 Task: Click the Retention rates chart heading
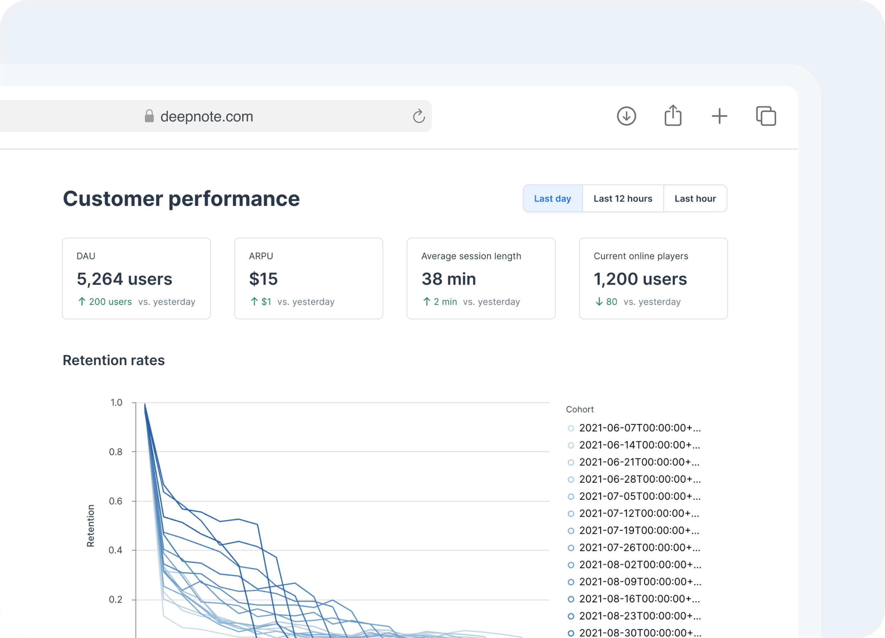coord(113,360)
